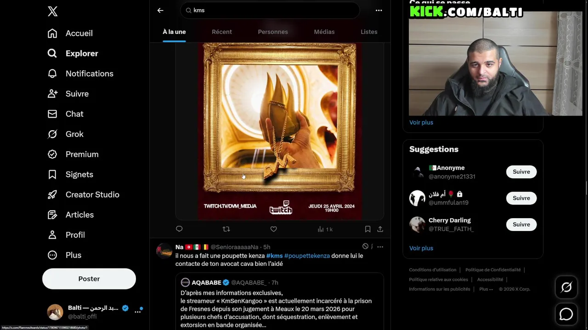Viewport: 588px width, 330px height.
Task: Switch to the À la une tab
Action: pos(174,32)
